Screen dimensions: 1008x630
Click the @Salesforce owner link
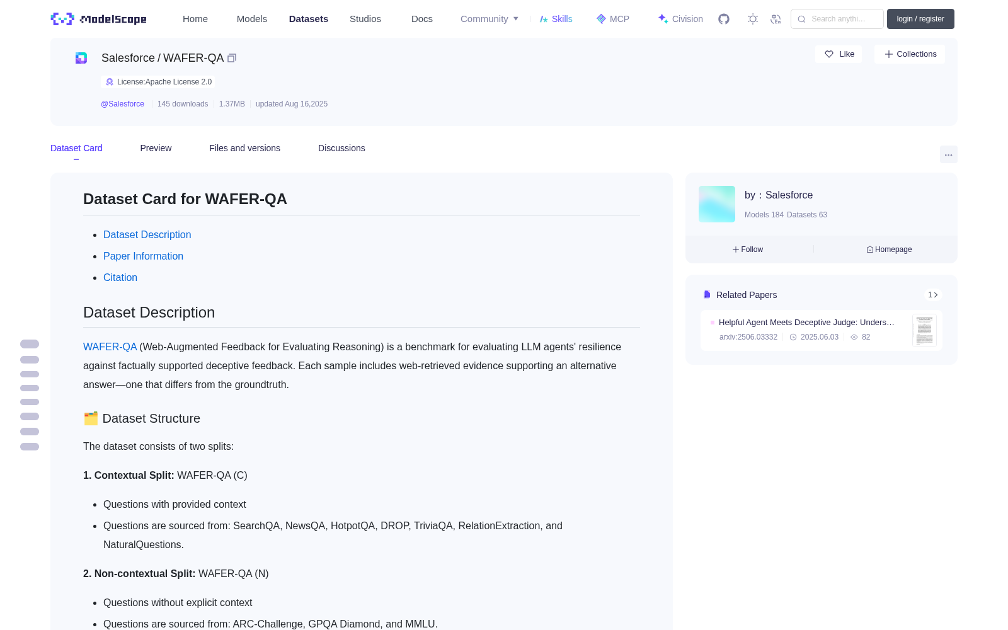coord(122,104)
